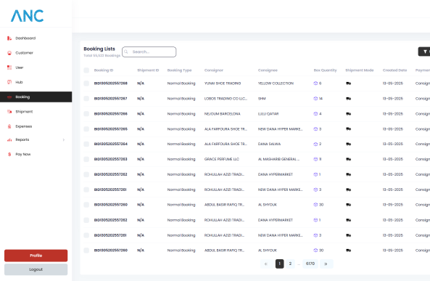Check the box for booking ending 557267
Image resolution: width=430 pixels, height=281 pixels.
click(86, 98)
